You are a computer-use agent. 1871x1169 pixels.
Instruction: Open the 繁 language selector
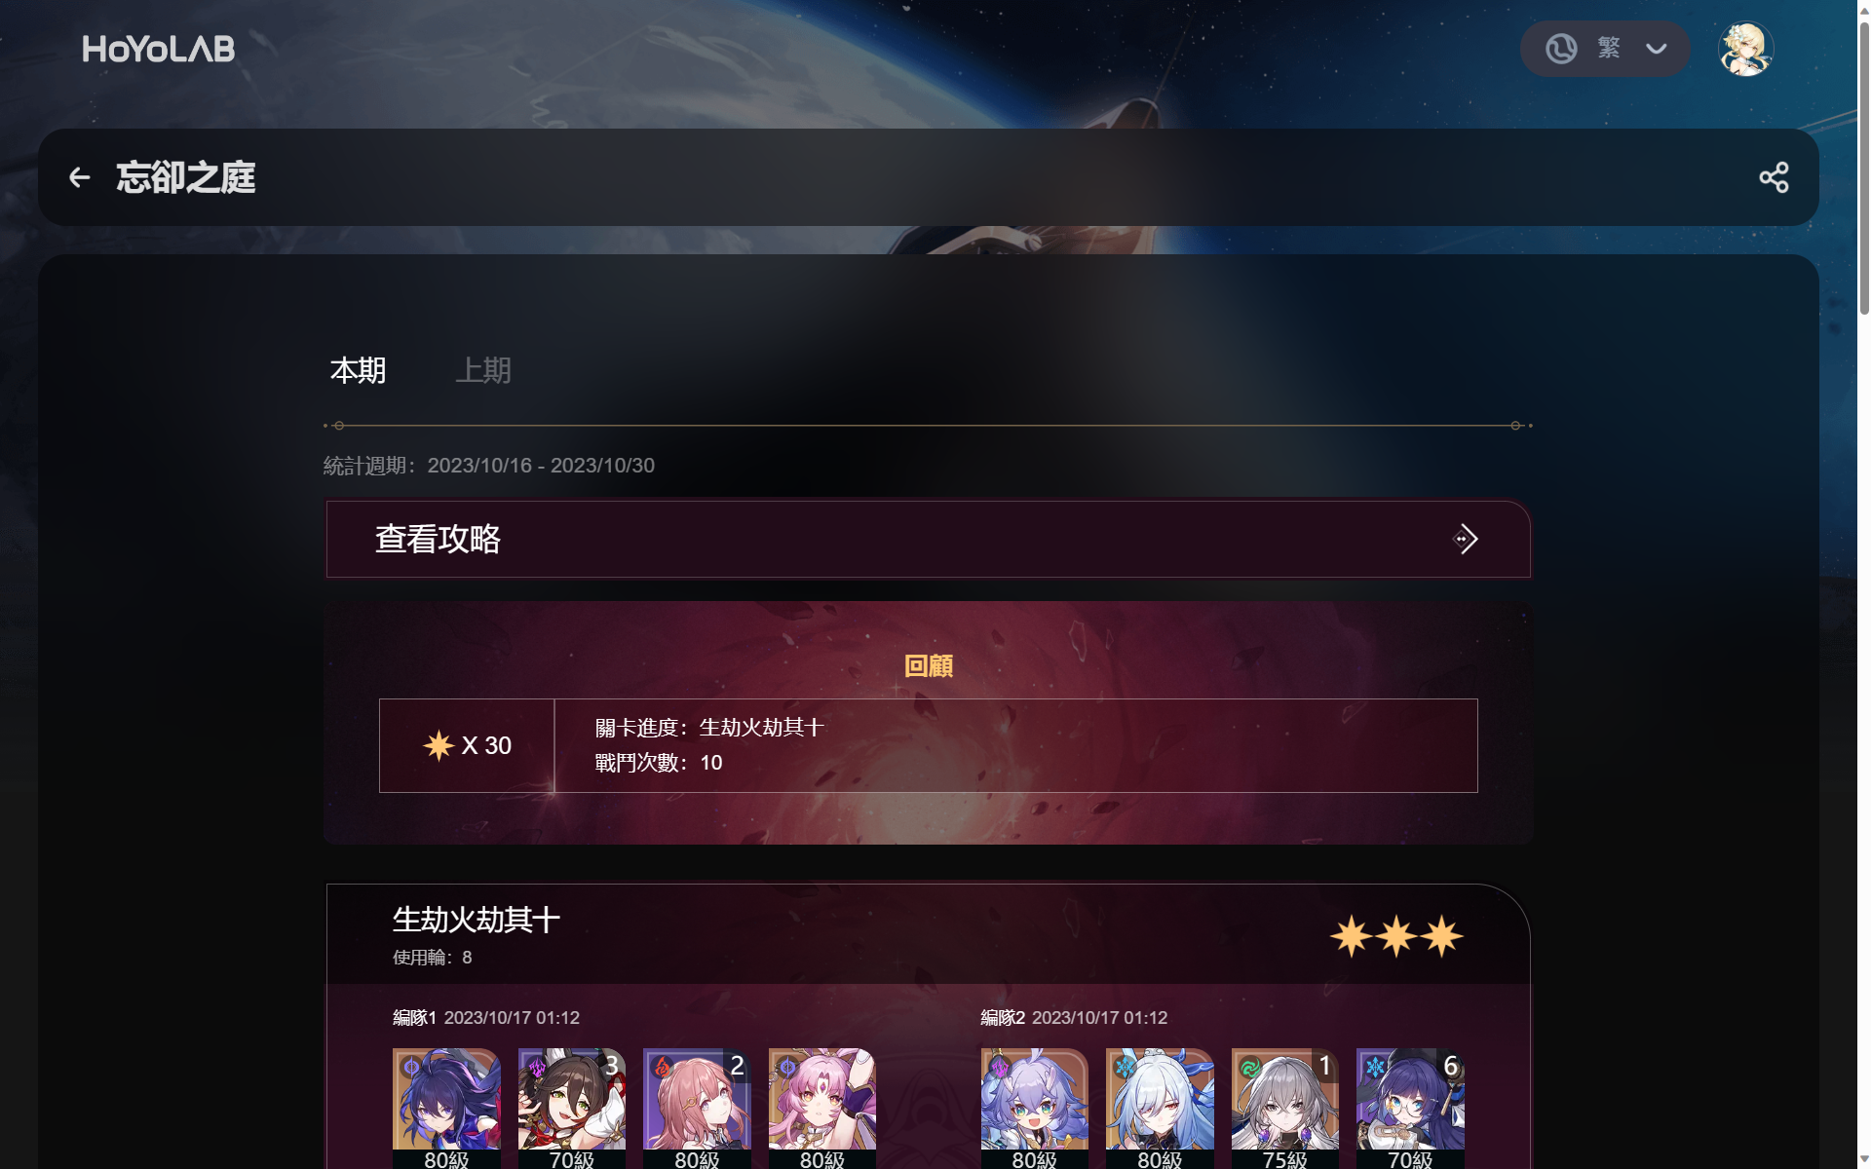point(1605,49)
